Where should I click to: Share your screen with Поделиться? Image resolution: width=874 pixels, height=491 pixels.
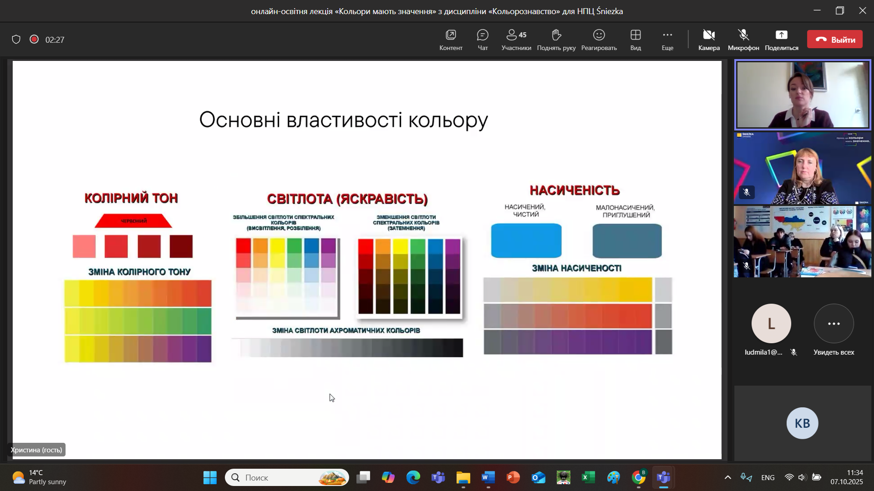(781, 40)
